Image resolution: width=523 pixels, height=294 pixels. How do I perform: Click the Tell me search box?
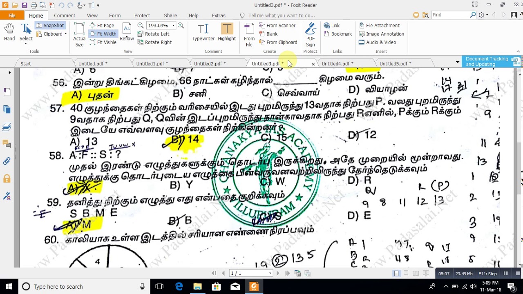pos(281,16)
